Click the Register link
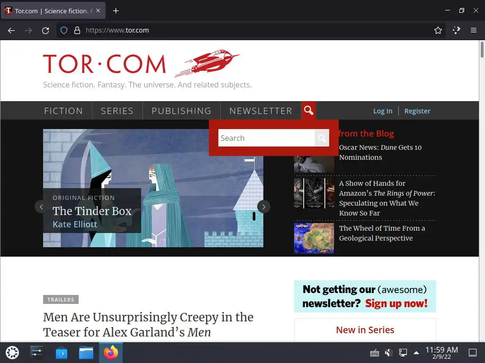Image resolution: width=485 pixels, height=363 pixels. [x=417, y=111]
